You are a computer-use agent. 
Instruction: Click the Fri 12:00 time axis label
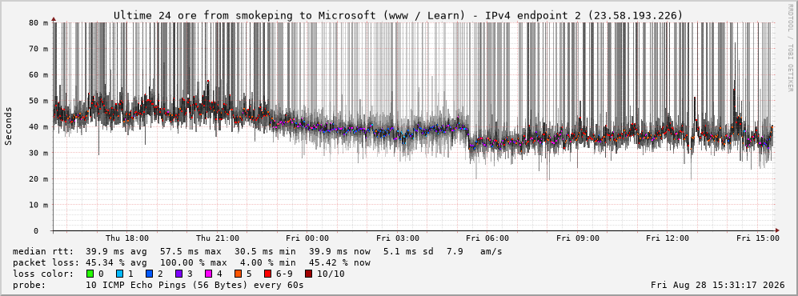coord(668,238)
